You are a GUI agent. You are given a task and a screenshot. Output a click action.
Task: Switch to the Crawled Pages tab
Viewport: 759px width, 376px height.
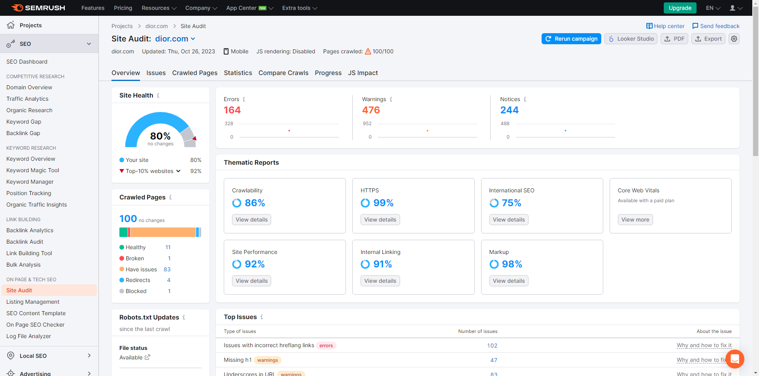[195, 73]
